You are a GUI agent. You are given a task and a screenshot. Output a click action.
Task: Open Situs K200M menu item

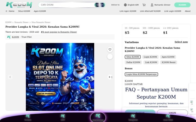coord(24,11)
